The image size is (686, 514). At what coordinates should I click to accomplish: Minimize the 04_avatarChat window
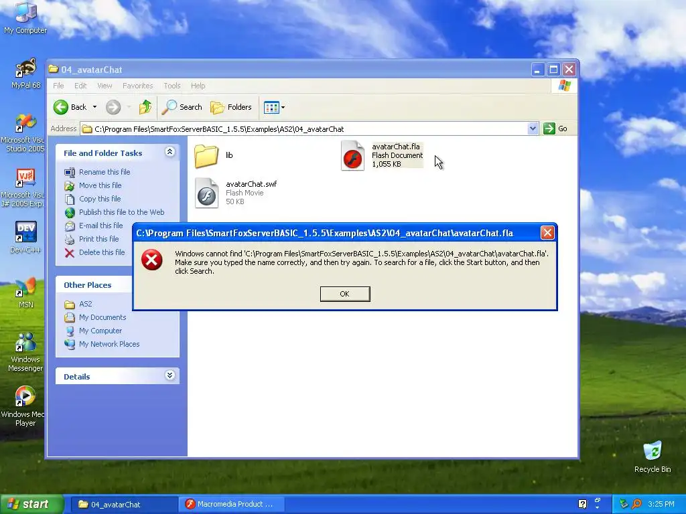point(537,69)
